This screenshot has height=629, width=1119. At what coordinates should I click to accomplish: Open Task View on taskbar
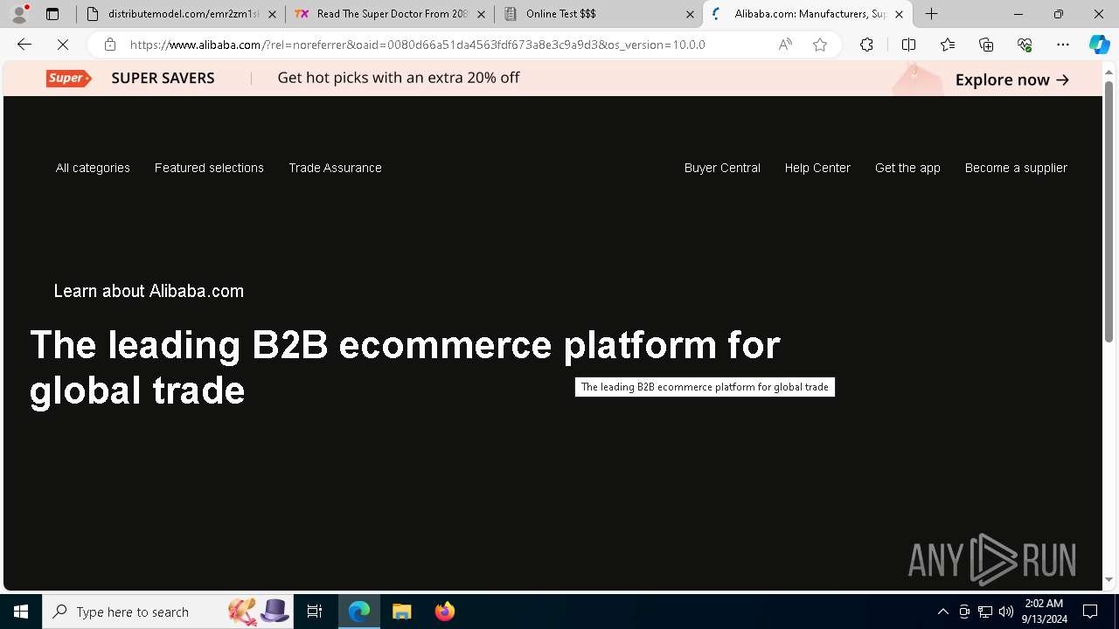pos(315,612)
